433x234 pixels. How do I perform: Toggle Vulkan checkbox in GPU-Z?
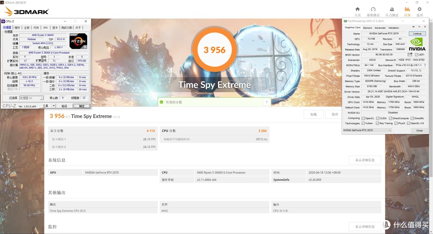point(363,123)
